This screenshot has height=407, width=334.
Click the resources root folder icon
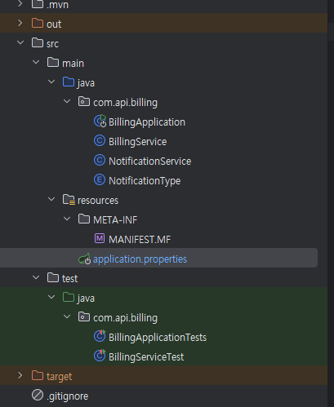tap(69, 200)
